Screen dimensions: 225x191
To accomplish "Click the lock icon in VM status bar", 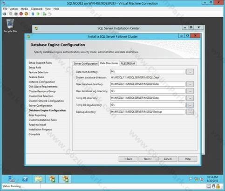I will [x=218, y=186].
